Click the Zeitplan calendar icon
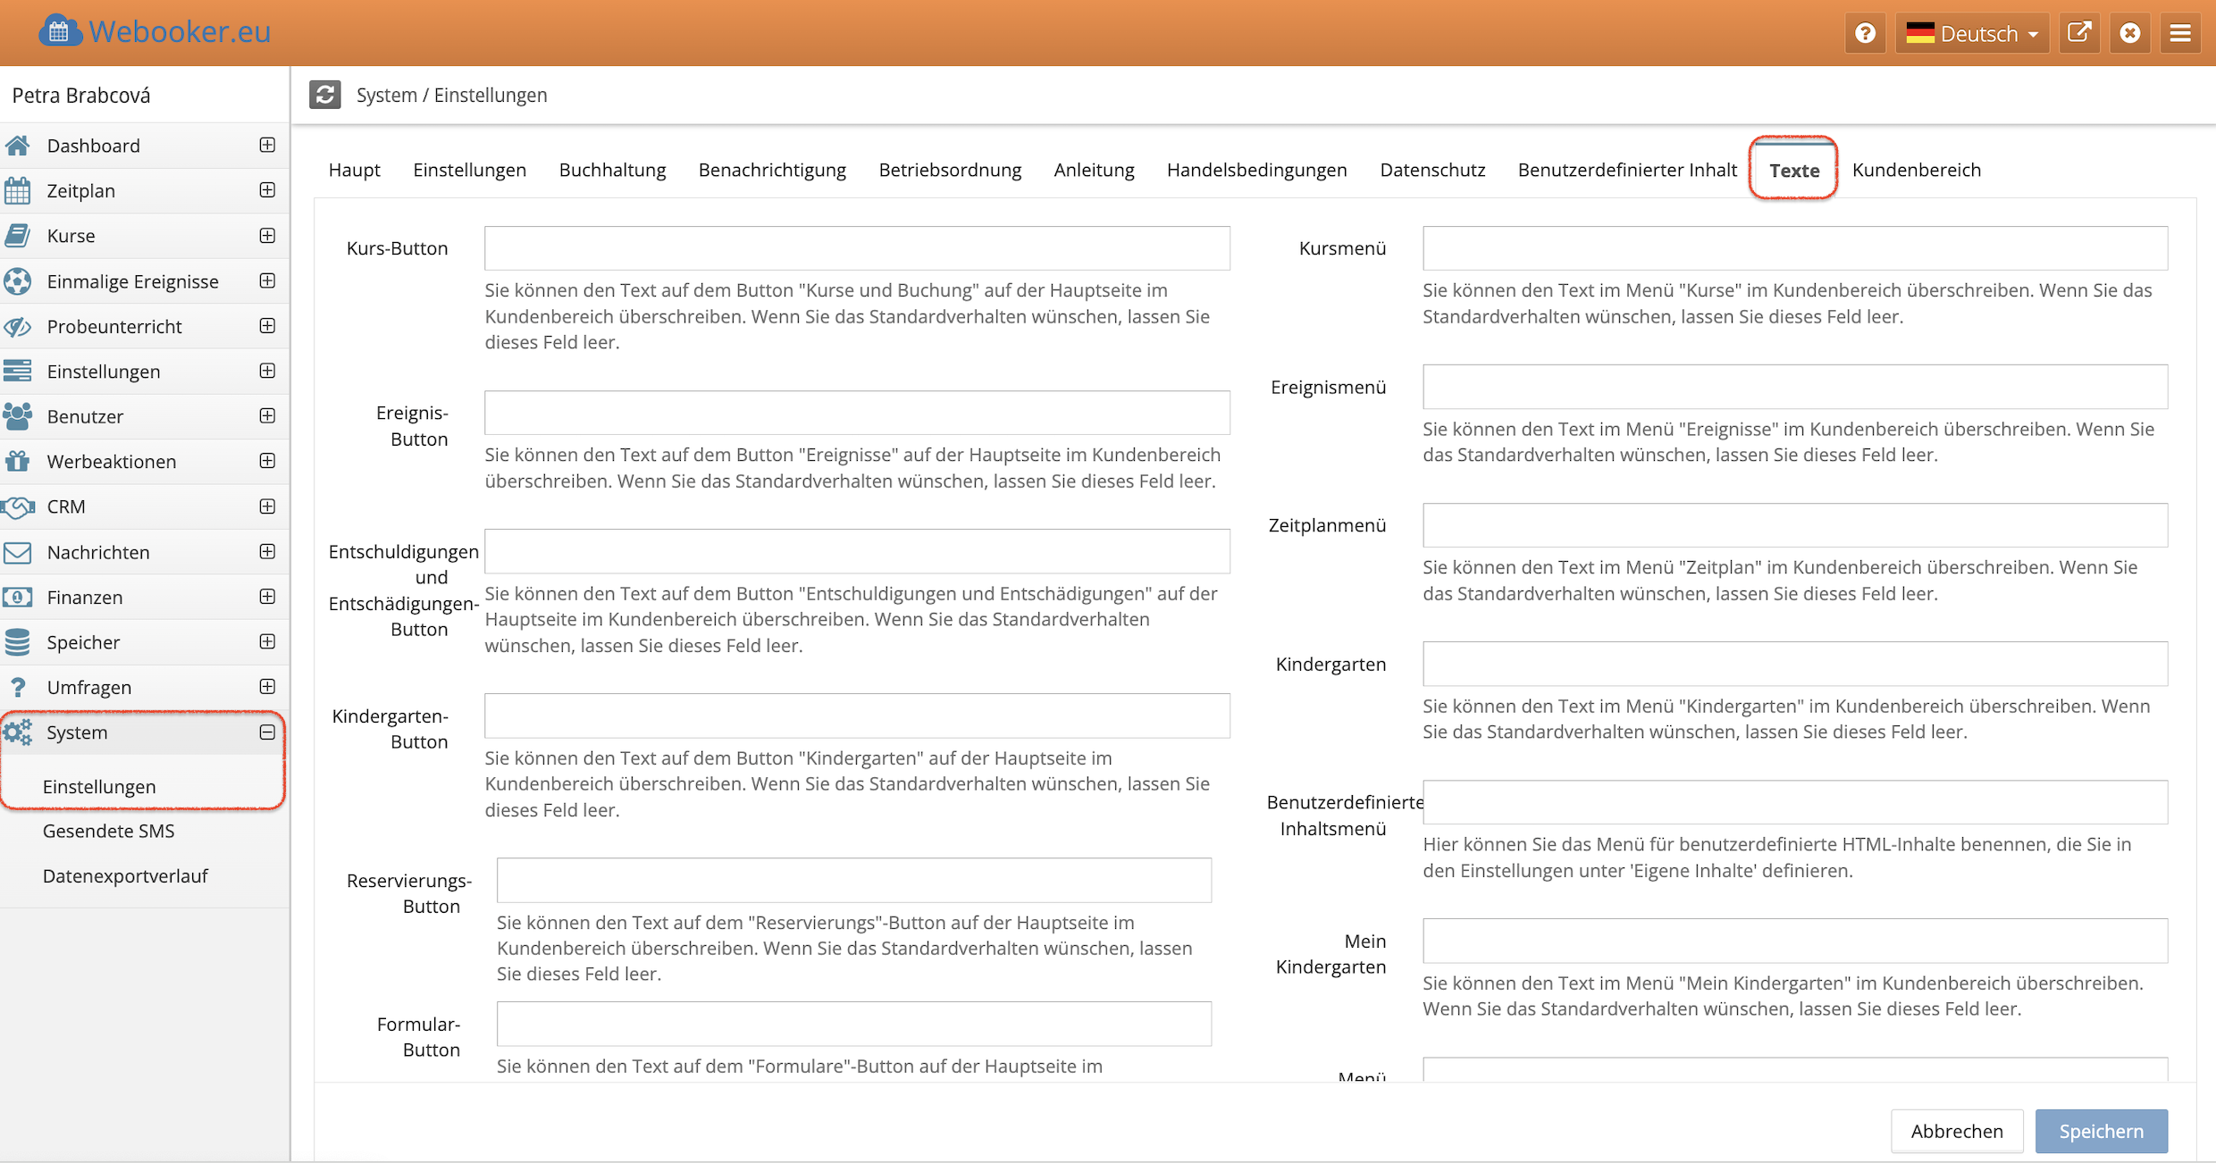This screenshot has height=1163, width=2216. (x=18, y=191)
